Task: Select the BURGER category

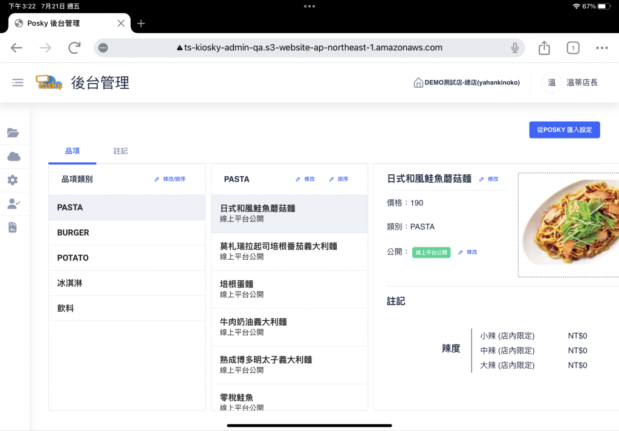Action: point(127,232)
